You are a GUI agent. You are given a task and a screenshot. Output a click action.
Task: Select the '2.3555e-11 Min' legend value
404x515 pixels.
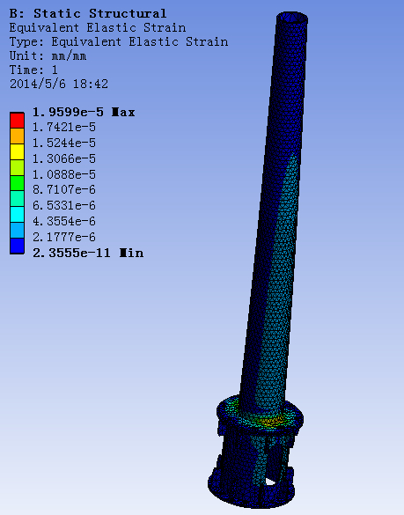(x=88, y=253)
